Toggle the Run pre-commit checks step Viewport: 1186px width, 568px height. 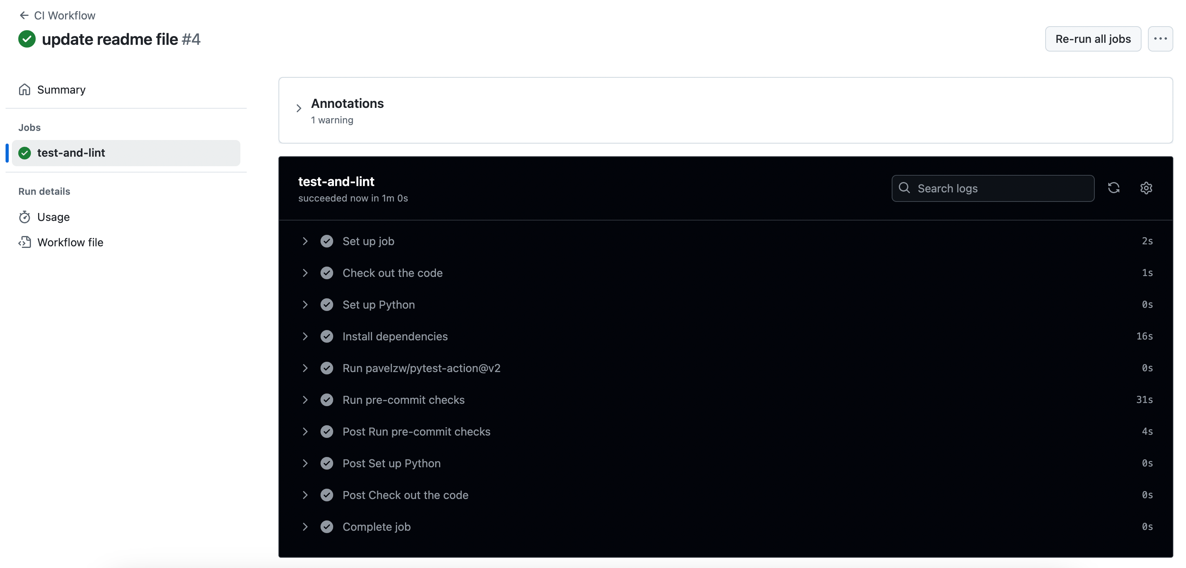click(305, 399)
